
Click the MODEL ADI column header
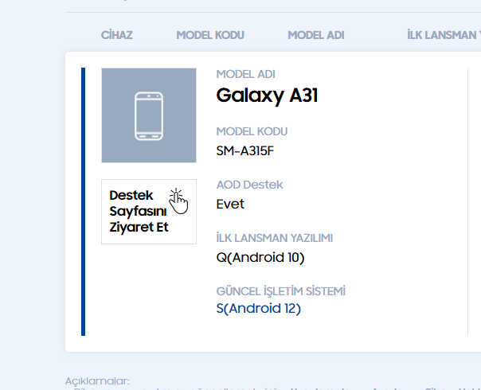316,35
